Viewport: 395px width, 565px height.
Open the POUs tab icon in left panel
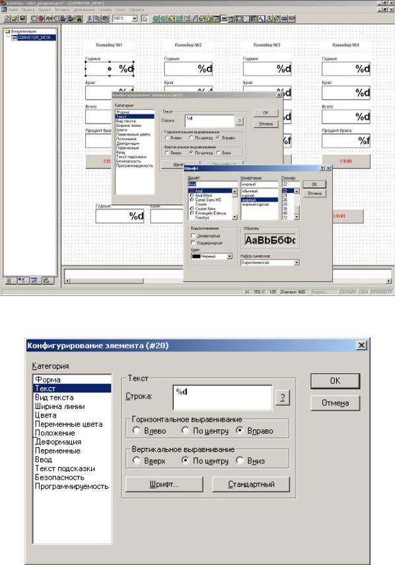pyautogui.click(x=11, y=280)
